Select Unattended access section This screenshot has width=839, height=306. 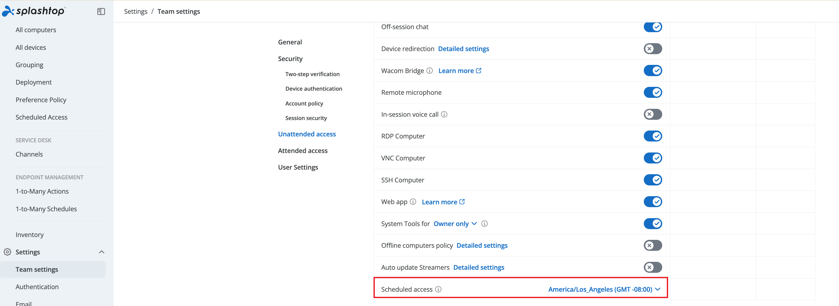pos(307,134)
